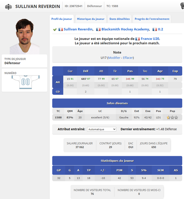
Task: Open the France U20 national team link
Action: (150, 39)
